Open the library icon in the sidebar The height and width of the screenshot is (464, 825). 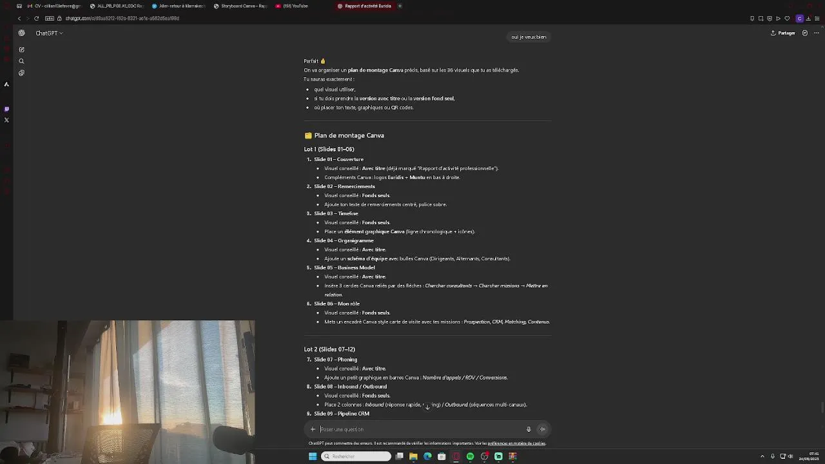coord(21,73)
